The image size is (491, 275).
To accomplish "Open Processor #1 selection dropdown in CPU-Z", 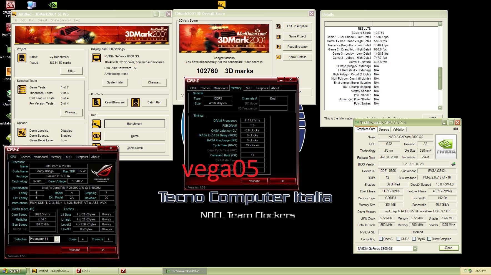I will [57, 239].
